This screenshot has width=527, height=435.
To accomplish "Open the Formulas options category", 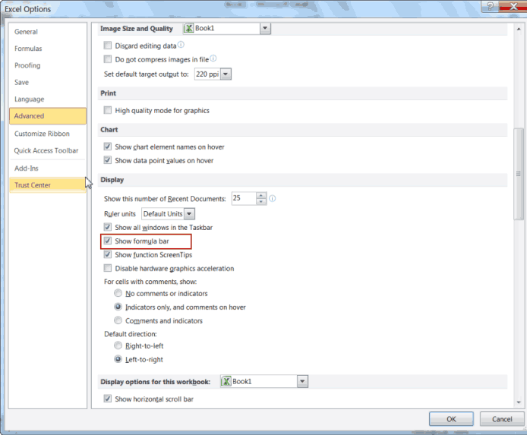I will click(x=48, y=49).
